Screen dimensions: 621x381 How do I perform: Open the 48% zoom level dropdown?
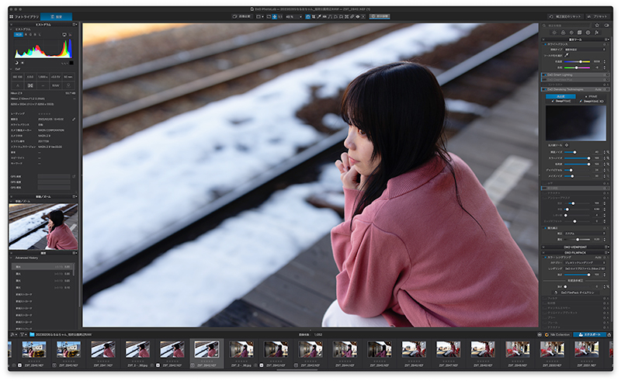(293, 16)
